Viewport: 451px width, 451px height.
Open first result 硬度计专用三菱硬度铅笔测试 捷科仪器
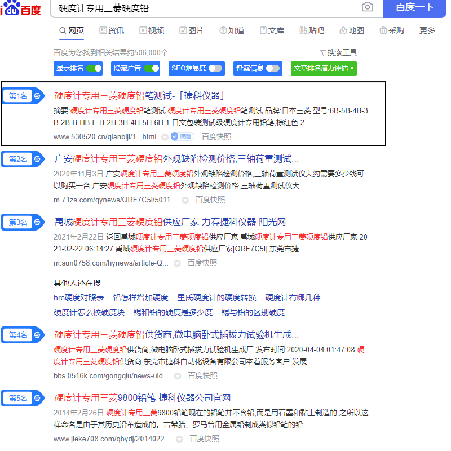(x=139, y=96)
